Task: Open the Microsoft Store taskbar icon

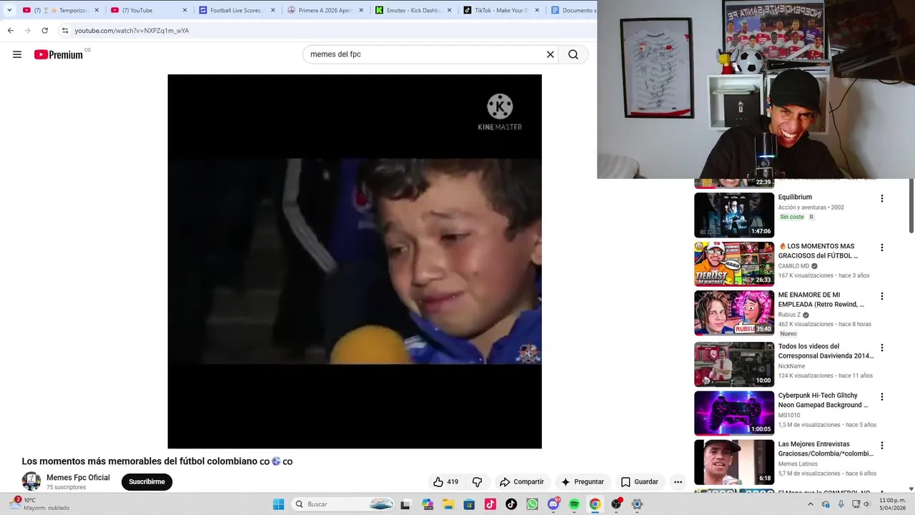Action: click(469, 504)
